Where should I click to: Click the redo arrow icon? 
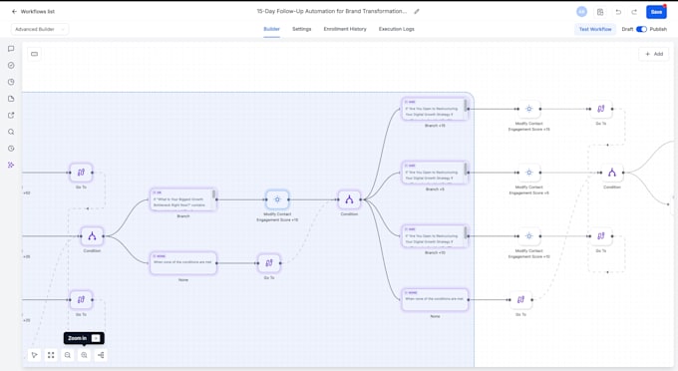634,12
